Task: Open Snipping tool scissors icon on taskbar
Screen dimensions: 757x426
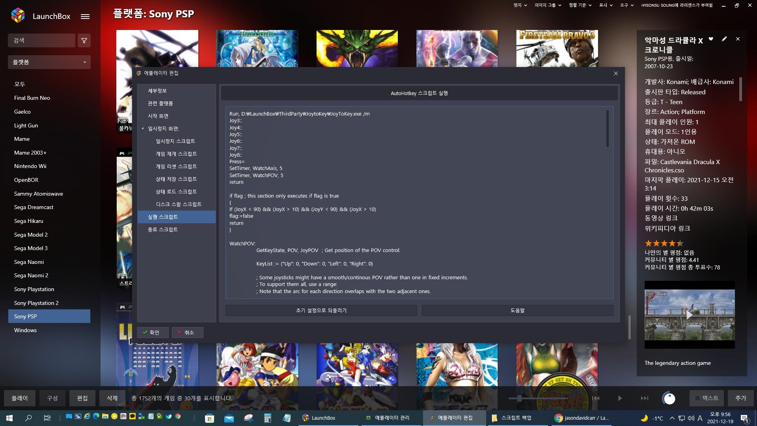Action: 248,418
